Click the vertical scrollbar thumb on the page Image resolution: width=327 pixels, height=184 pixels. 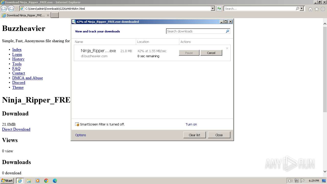coord(325,69)
